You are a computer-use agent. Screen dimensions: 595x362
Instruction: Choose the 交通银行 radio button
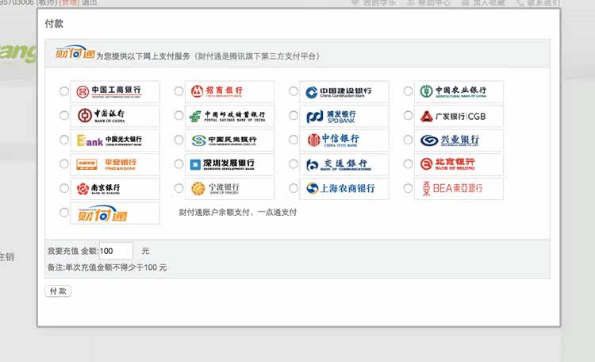point(294,164)
